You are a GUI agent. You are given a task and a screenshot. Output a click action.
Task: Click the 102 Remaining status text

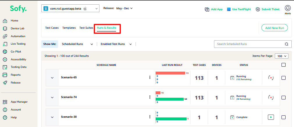tap(244, 79)
